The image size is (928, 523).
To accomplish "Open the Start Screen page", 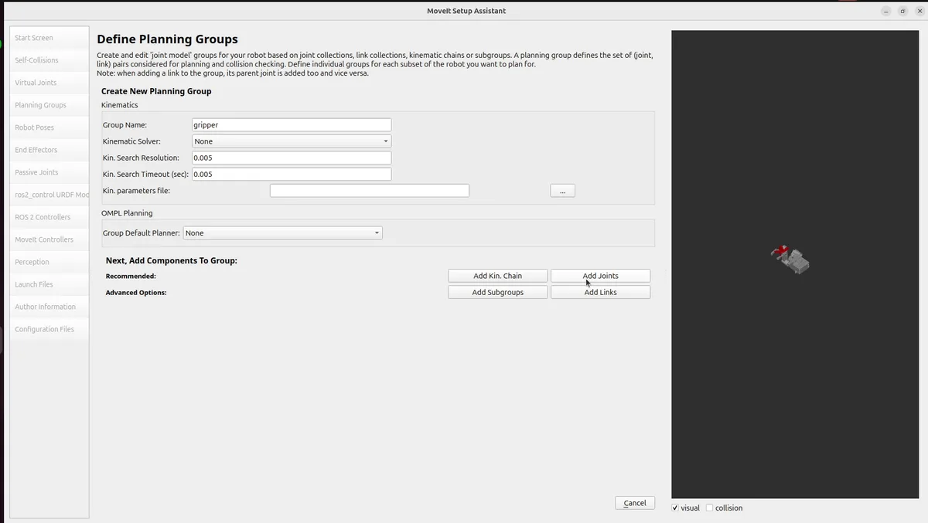I will tap(49, 38).
